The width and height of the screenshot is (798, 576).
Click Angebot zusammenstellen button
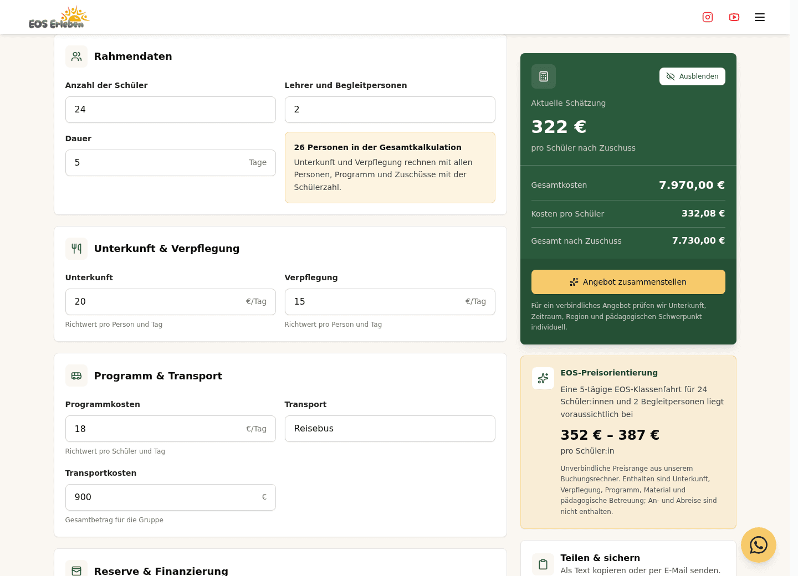(x=628, y=282)
